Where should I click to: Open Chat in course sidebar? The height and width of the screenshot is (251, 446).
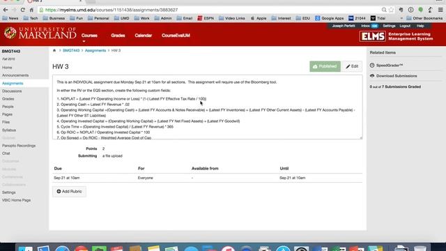coord(6,153)
